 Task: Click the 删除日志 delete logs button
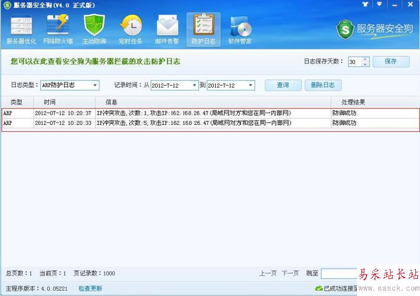click(x=323, y=85)
